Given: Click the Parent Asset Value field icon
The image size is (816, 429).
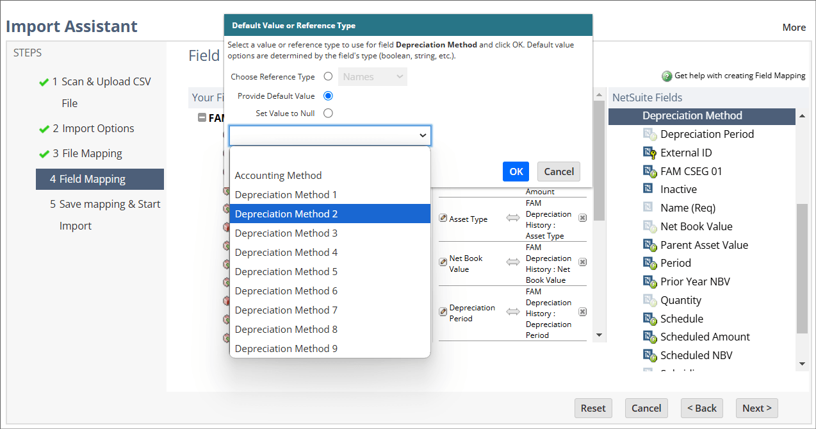Looking at the screenshot, I should coord(649,245).
